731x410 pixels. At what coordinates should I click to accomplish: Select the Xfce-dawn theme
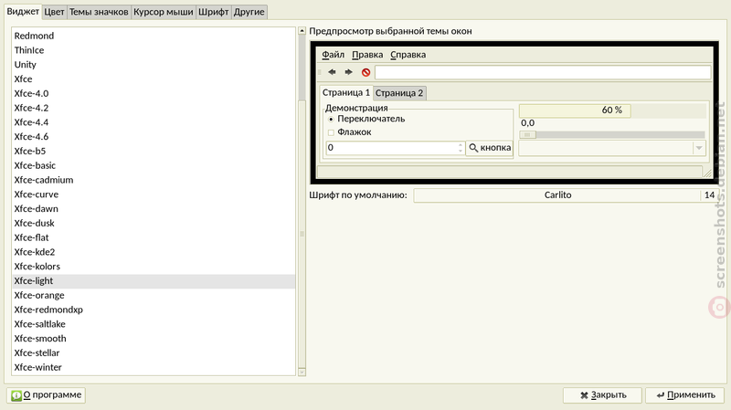coord(154,209)
